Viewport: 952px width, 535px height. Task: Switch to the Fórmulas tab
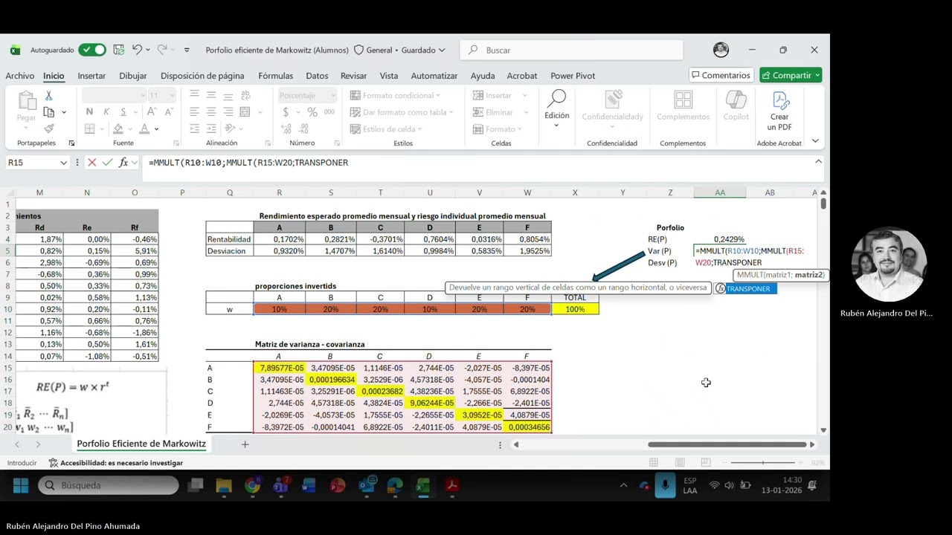click(x=275, y=76)
